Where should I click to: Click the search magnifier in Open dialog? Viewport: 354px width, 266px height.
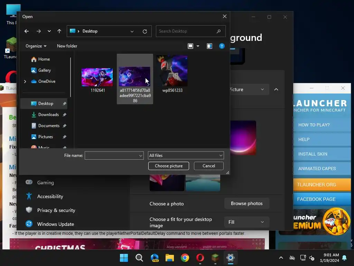[218, 31]
